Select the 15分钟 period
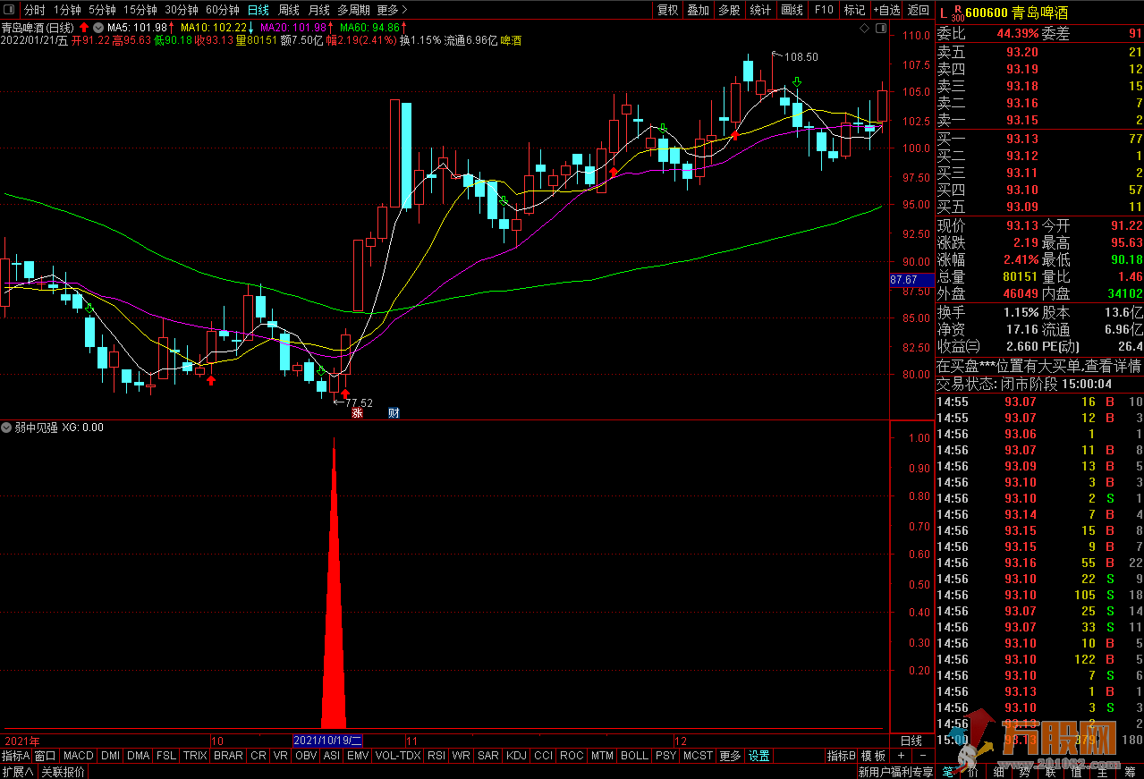Screen dimensions: 1144x779 point(140,10)
